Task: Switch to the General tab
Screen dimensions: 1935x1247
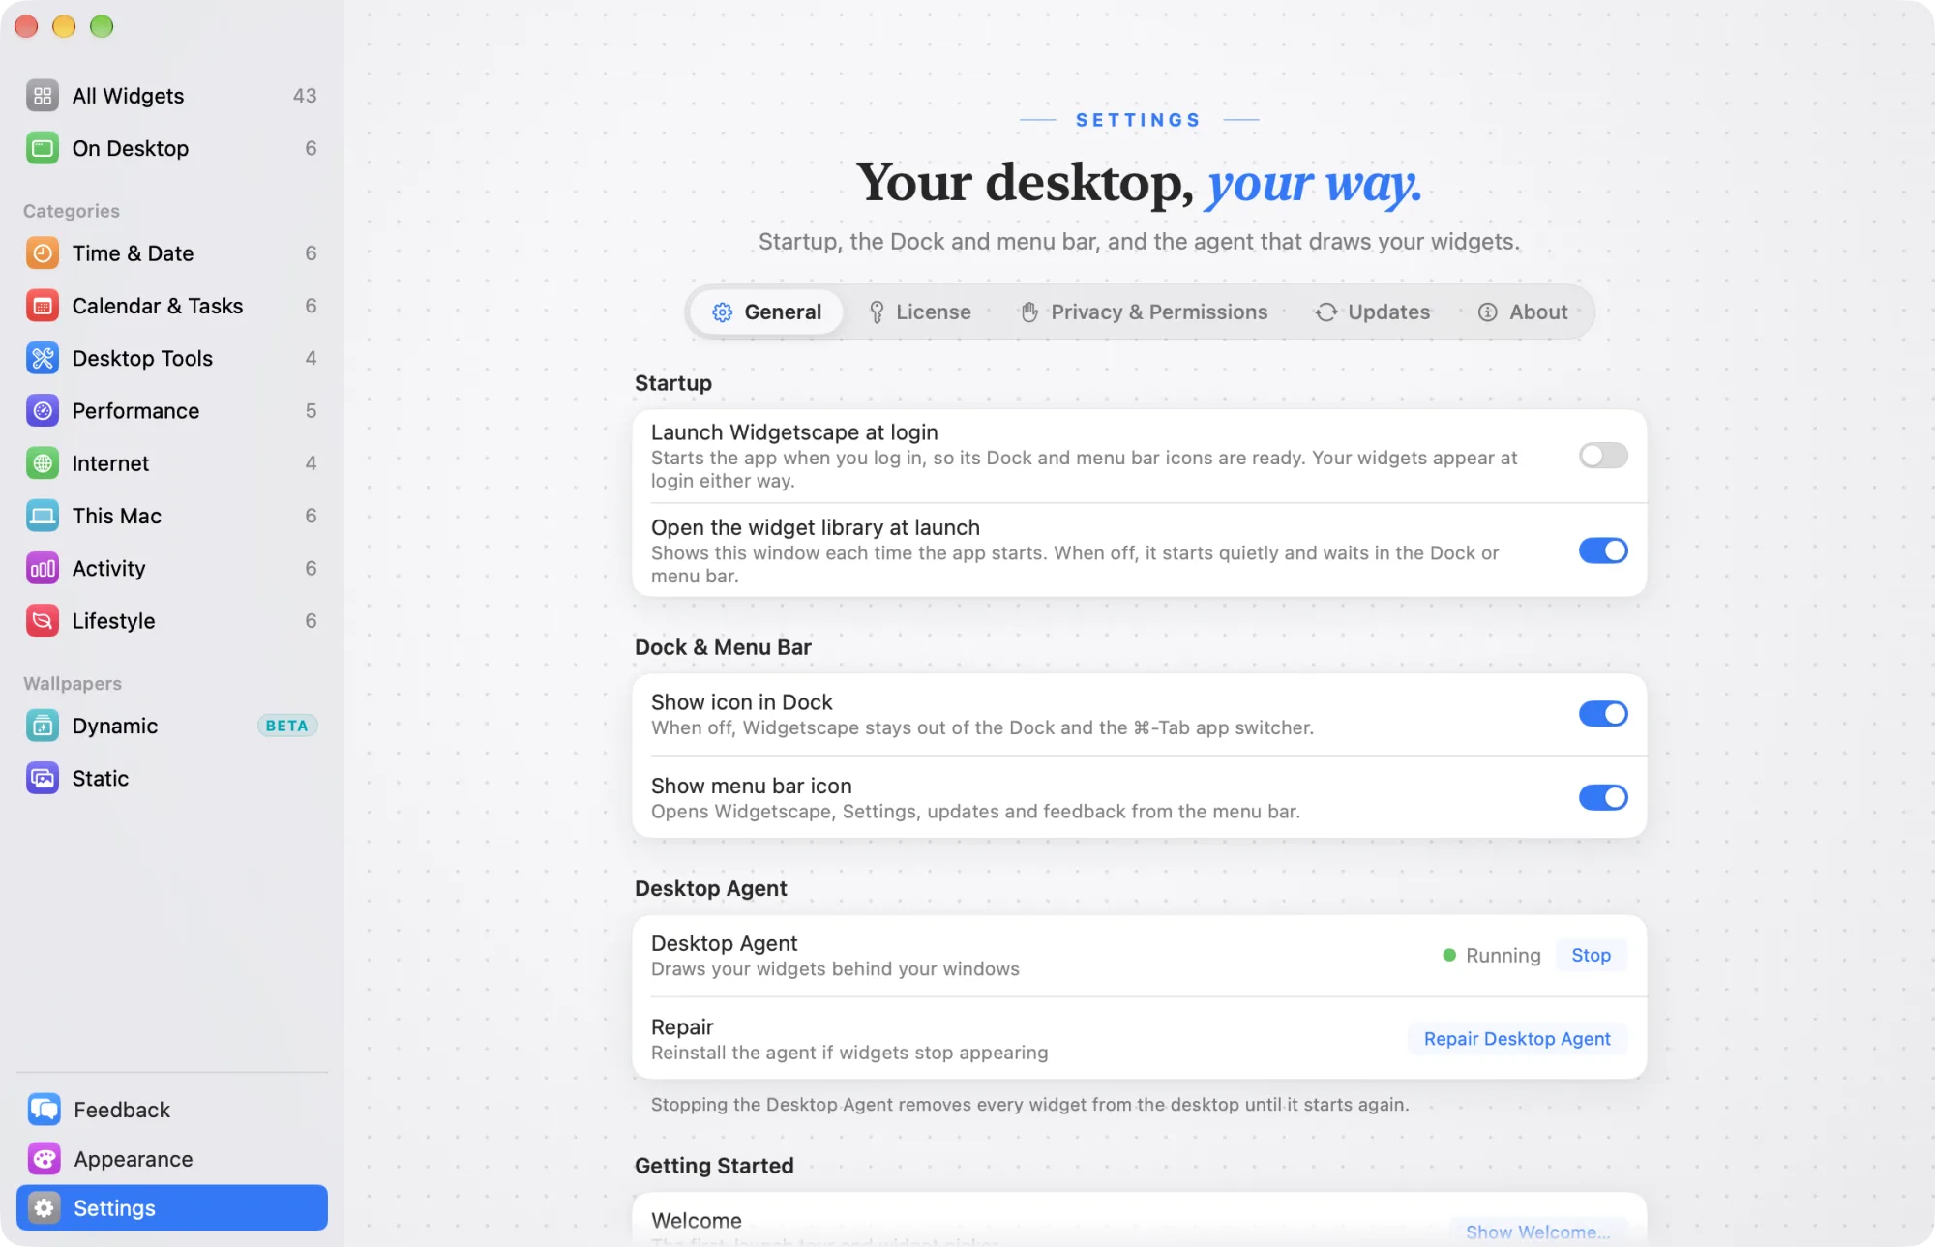Action: [767, 312]
